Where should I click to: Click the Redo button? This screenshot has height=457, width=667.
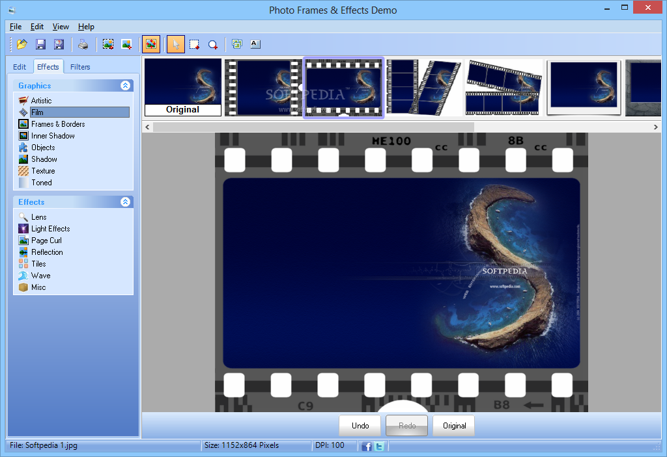pyautogui.click(x=407, y=426)
